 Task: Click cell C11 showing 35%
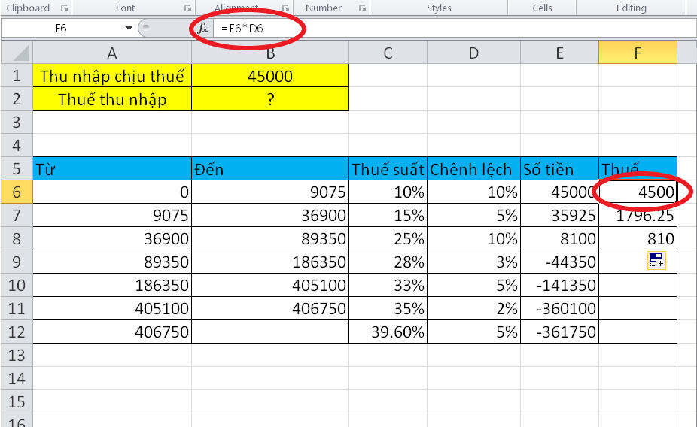[388, 308]
